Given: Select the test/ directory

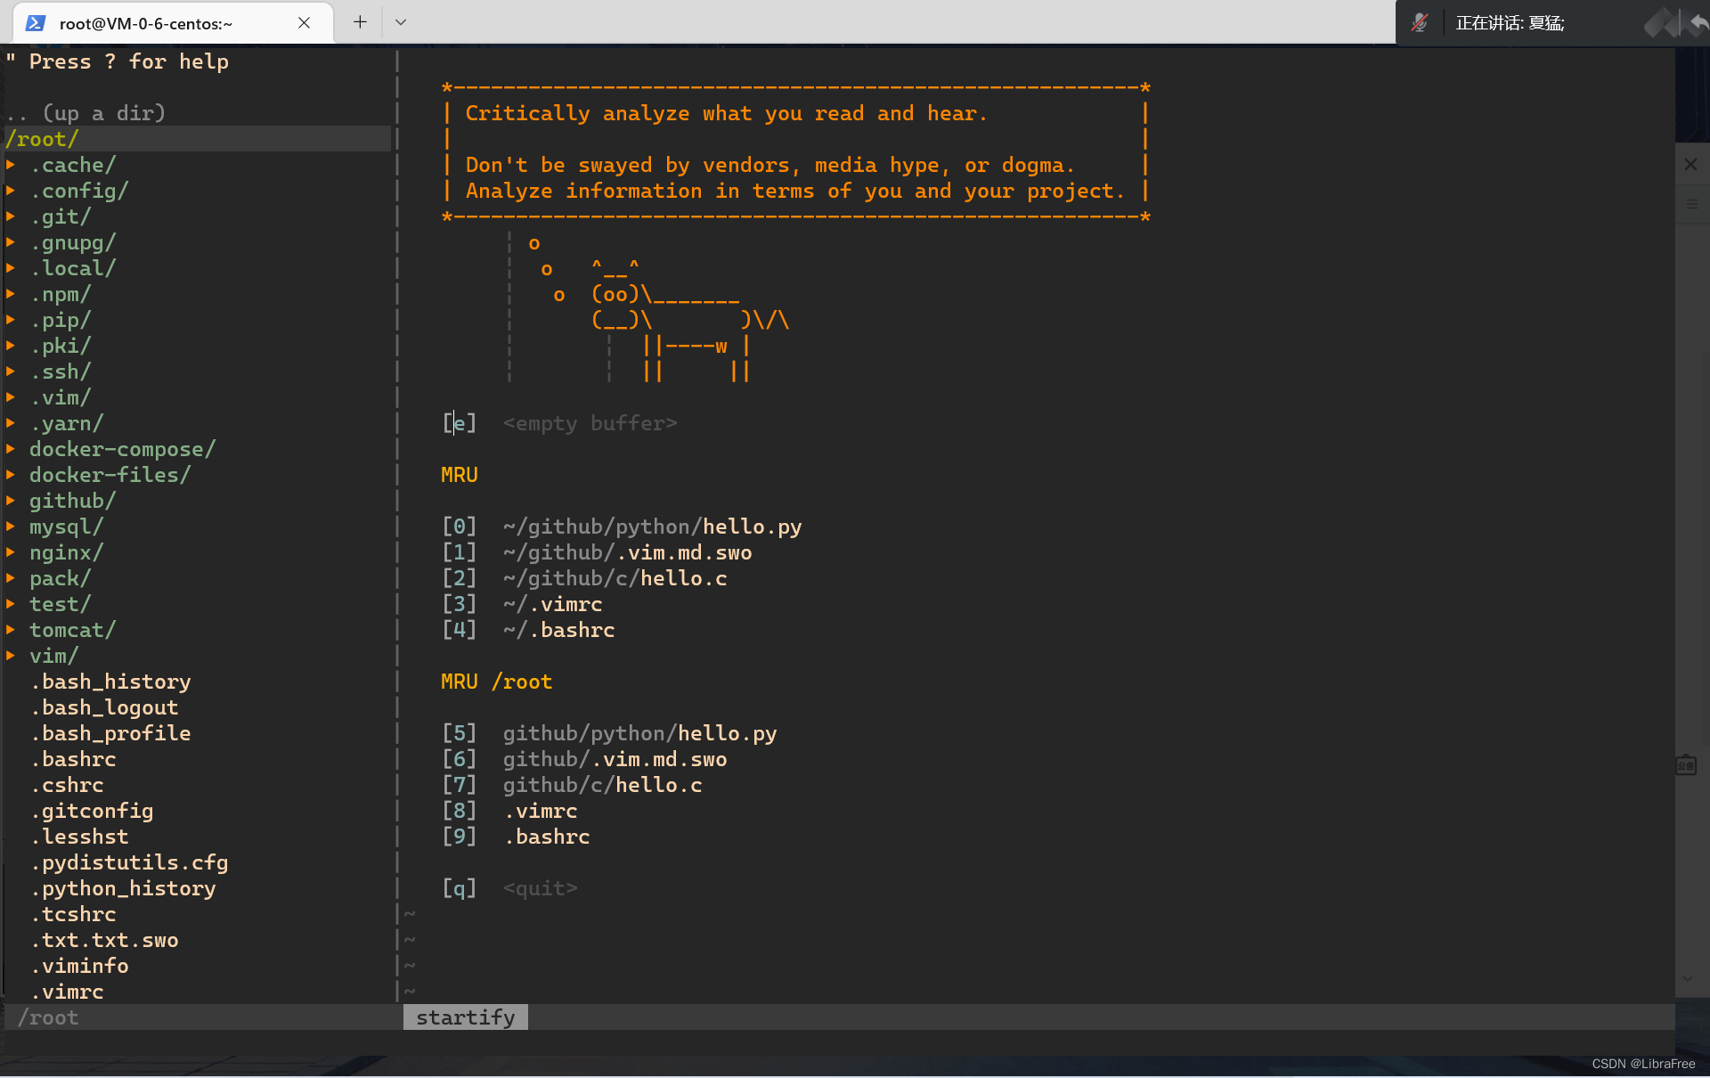Looking at the screenshot, I should 61,604.
